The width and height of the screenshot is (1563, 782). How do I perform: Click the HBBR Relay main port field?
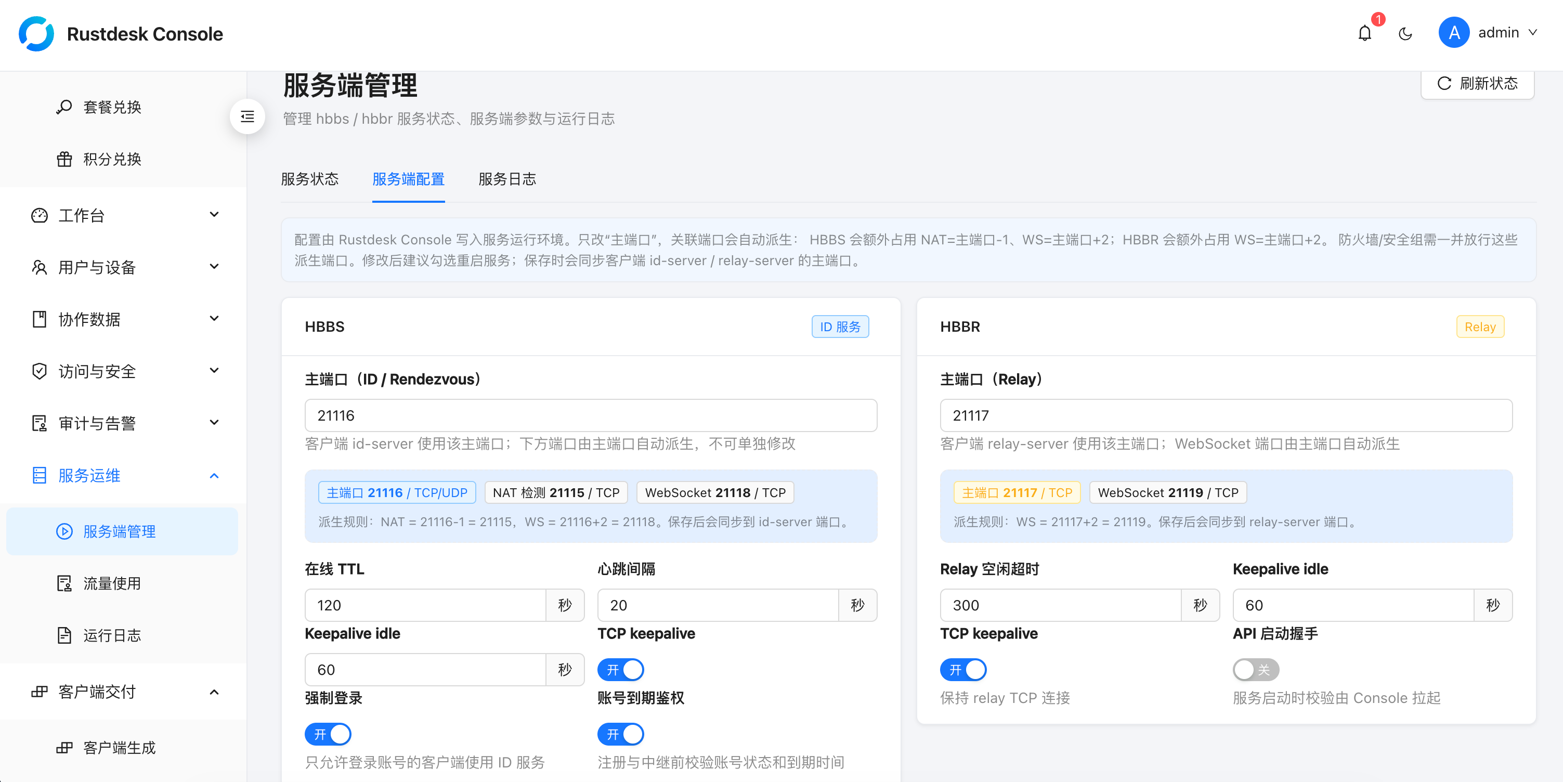click(x=1226, y=415)
